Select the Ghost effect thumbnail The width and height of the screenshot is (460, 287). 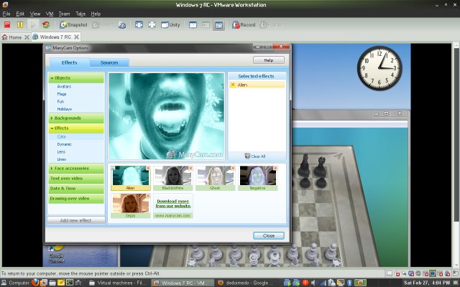pos(214,177)
